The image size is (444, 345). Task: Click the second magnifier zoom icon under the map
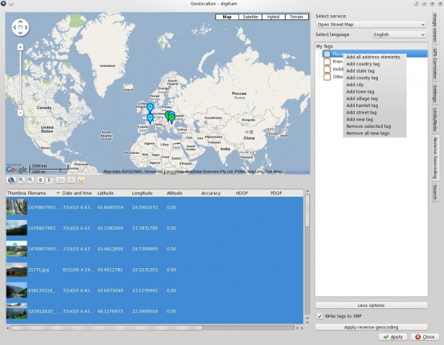(x=31, y=180)
